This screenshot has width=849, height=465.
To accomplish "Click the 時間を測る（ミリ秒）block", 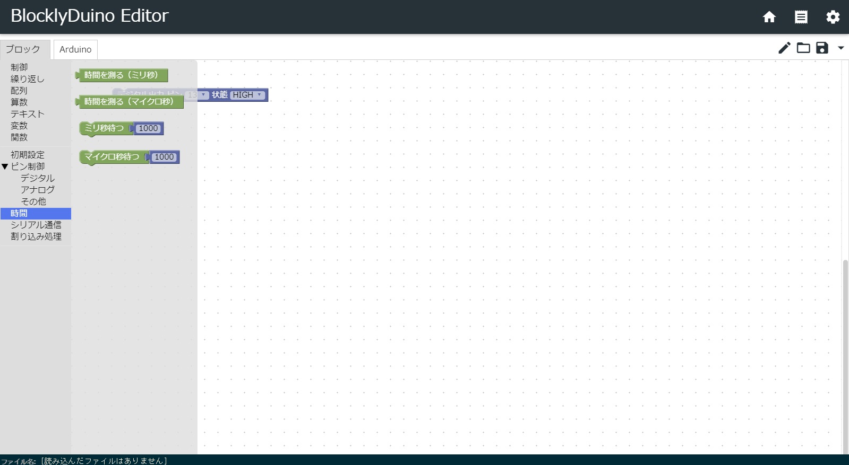I will pos(121,75).
